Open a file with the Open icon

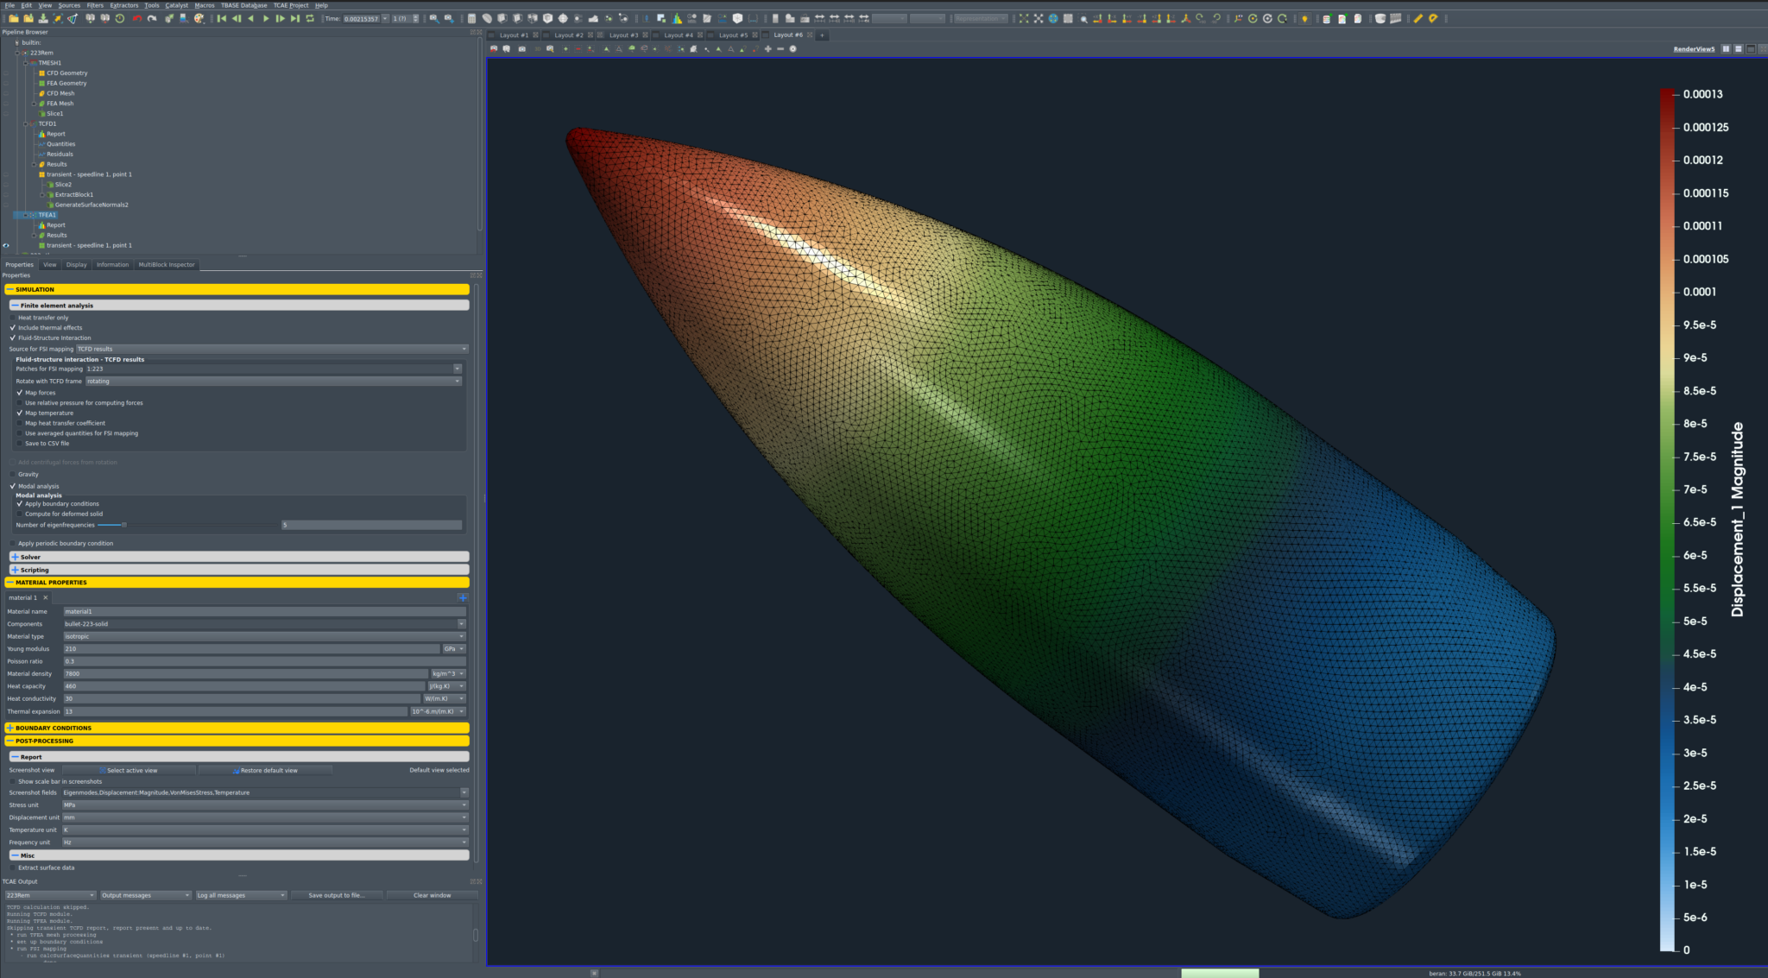pos(14,18)
